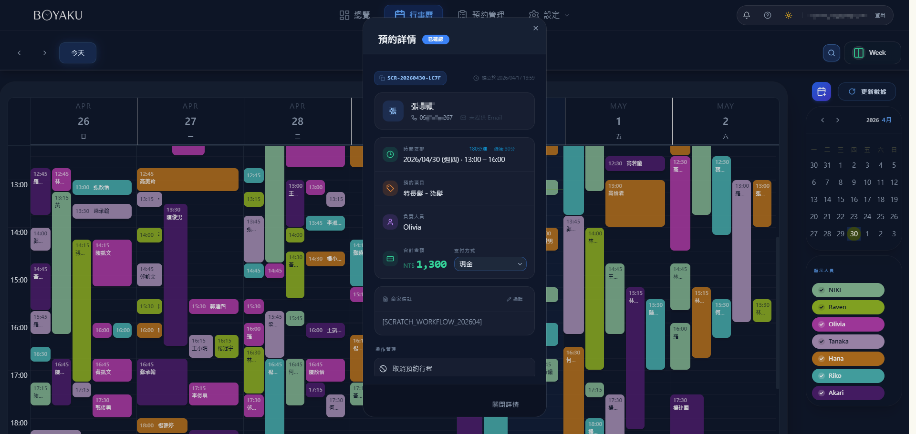Click the tag icon beside service item
Image resolution: width=916 pixels, height=434 pixels.
pyautogui.click(x=390, y=188)
